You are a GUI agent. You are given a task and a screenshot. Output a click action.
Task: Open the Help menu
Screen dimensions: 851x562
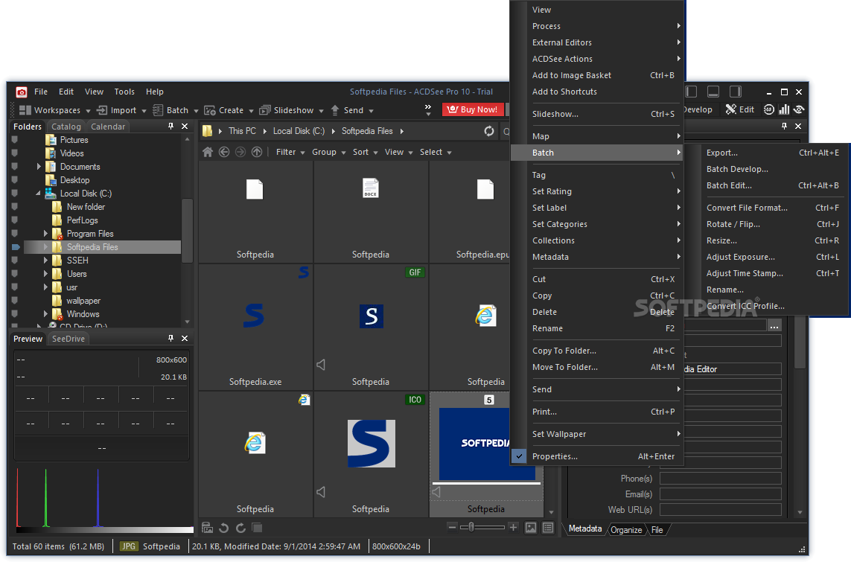pyautogui.click(x=155, y=92)
